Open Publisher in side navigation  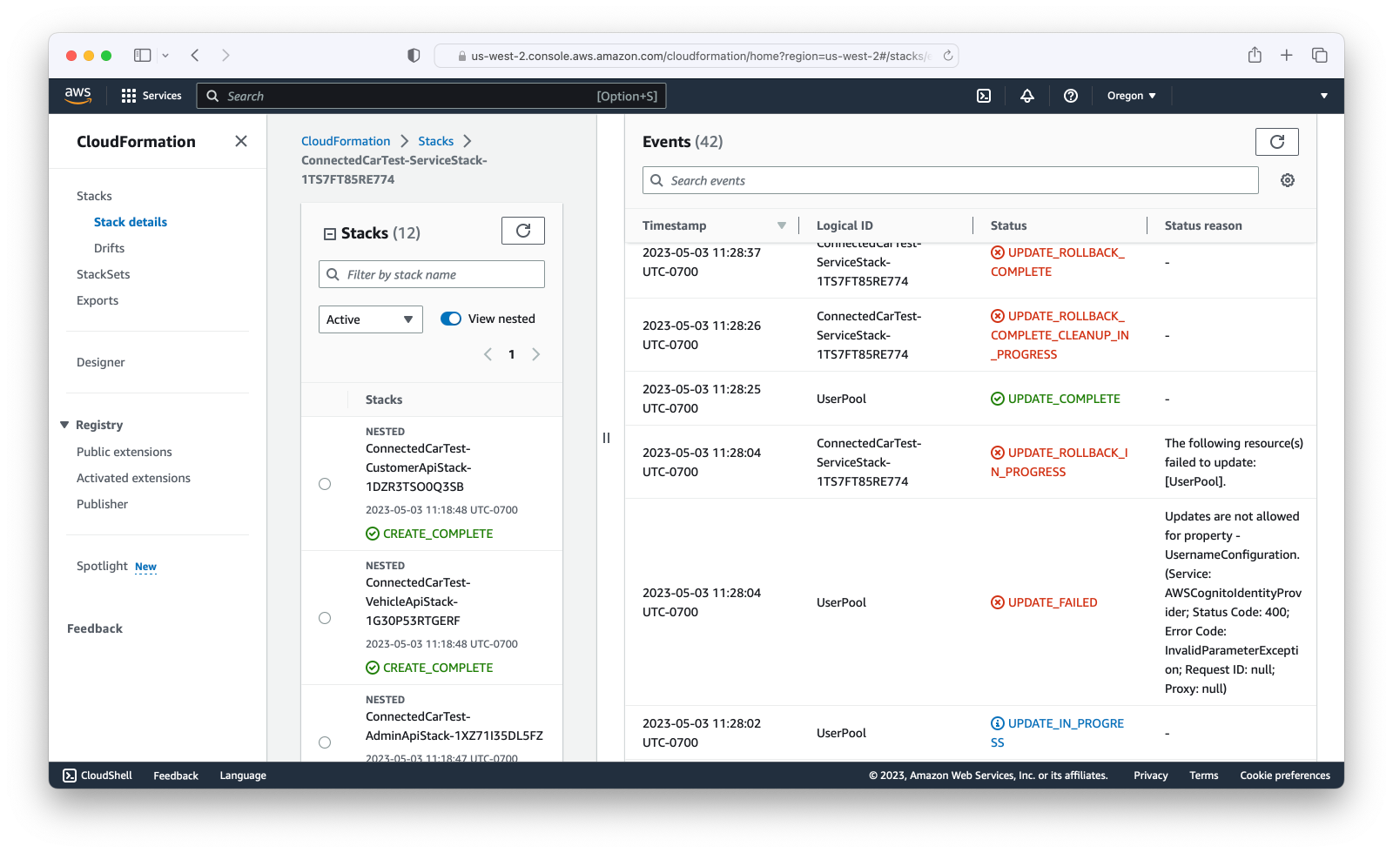click(x=102, y=504)
